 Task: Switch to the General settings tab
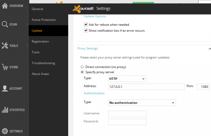pyautogui.click(x=37, y=9)
